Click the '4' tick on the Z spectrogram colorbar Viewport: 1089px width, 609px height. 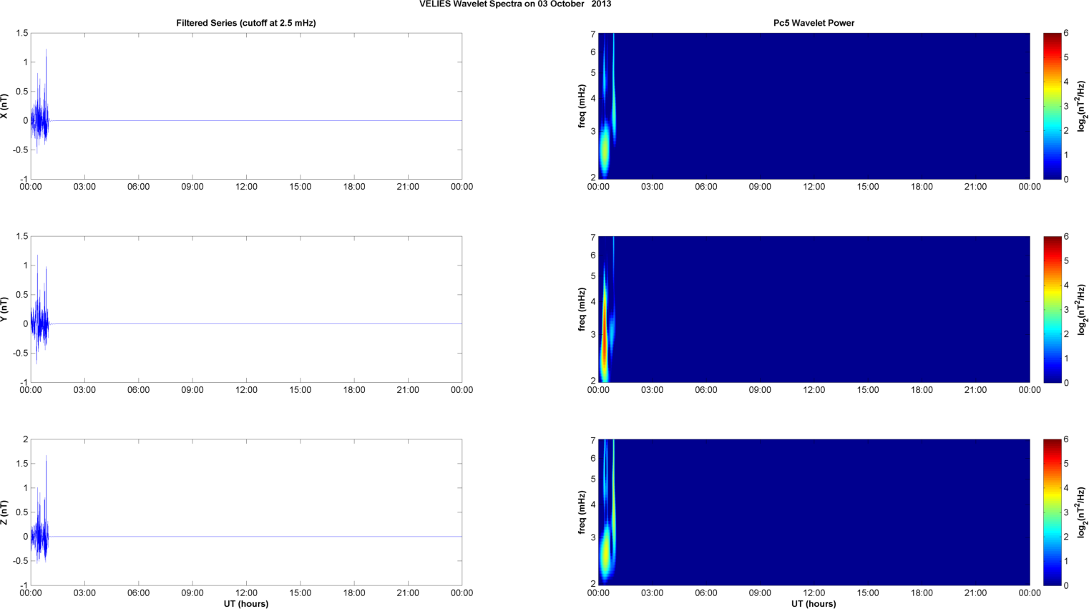point(1066,488)
